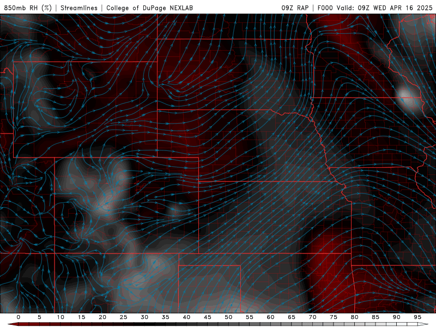Choose the "60" value on the scale
This screenshot has width=436, height=327.
[x=270, y=317]
